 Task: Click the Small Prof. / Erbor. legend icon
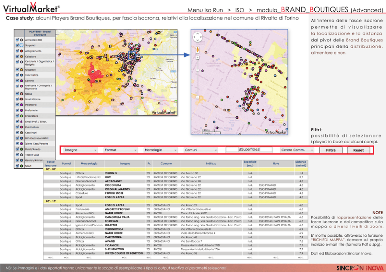21,122
